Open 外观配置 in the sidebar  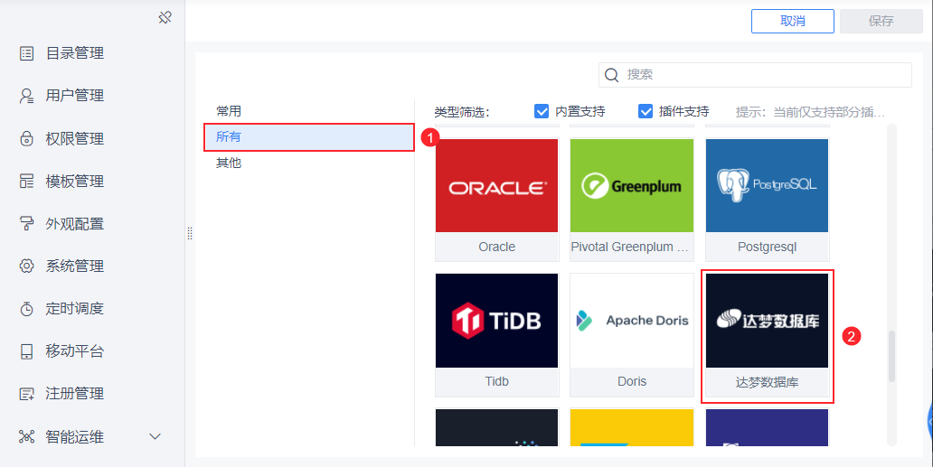75,223
